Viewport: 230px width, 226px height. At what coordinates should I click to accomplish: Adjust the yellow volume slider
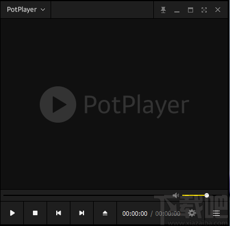coord(194,195)
